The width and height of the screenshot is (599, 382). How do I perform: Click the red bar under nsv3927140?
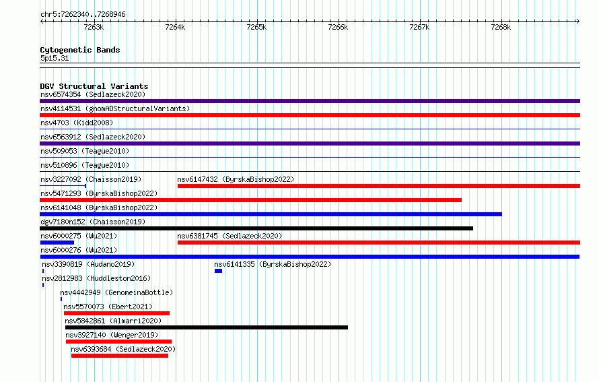[x=119, y=342]
